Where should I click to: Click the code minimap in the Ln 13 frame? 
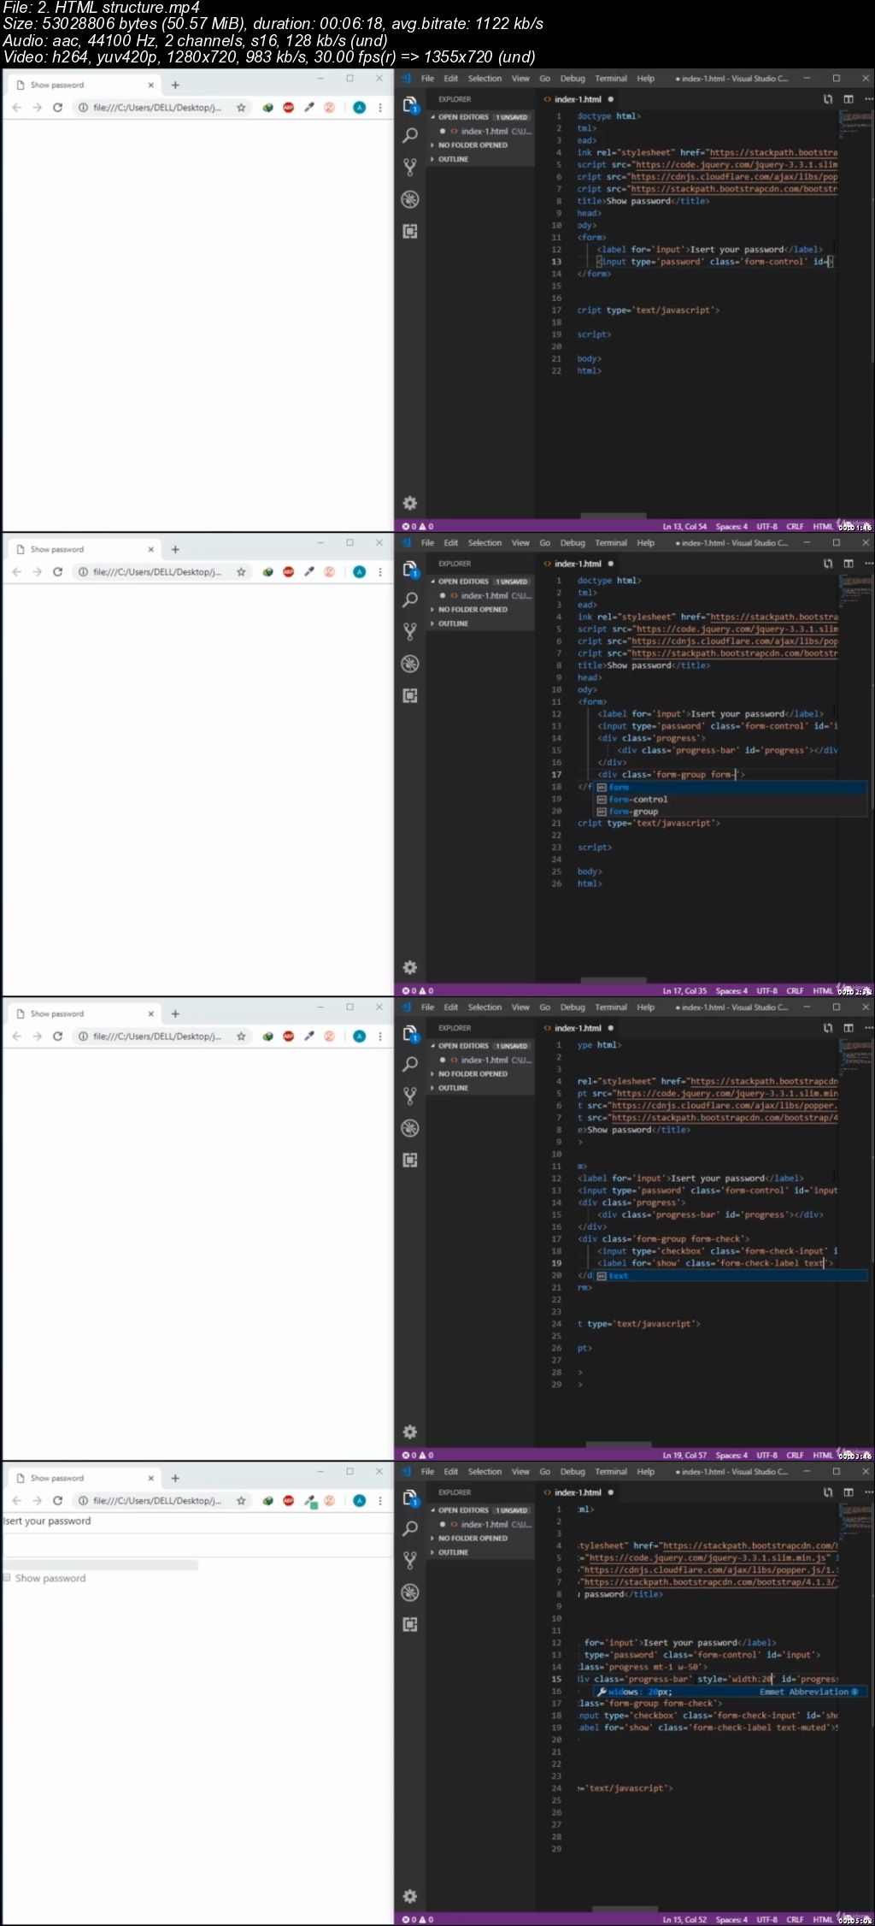pos(854,124)
